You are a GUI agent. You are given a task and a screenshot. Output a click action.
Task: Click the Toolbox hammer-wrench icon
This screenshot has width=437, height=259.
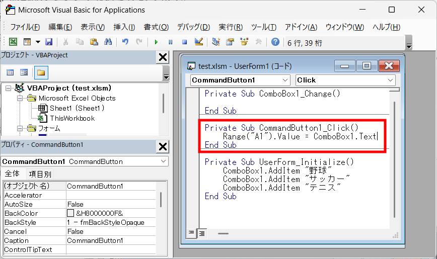258,42
